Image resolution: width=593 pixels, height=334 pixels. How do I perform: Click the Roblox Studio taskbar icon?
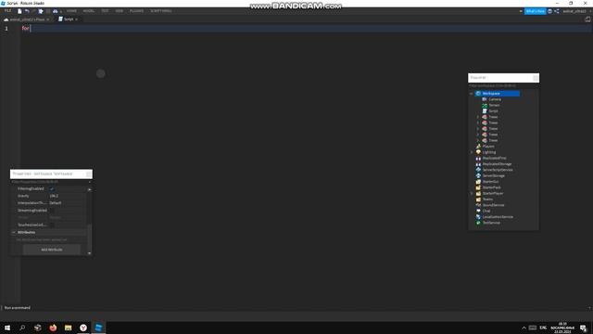coord(98,328)
